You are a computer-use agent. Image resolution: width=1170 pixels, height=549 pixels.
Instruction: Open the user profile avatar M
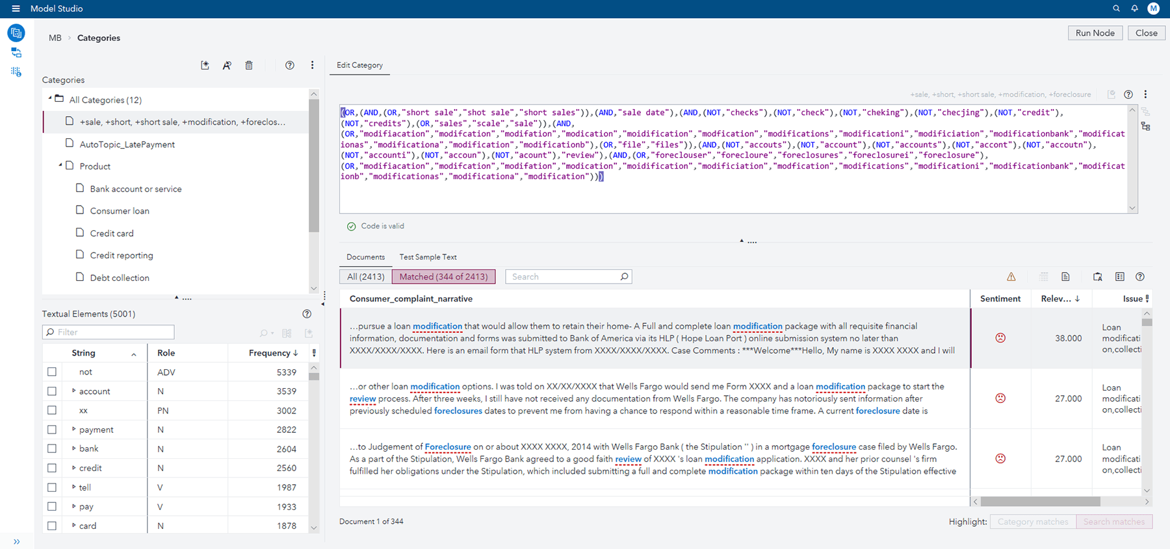1153,8
